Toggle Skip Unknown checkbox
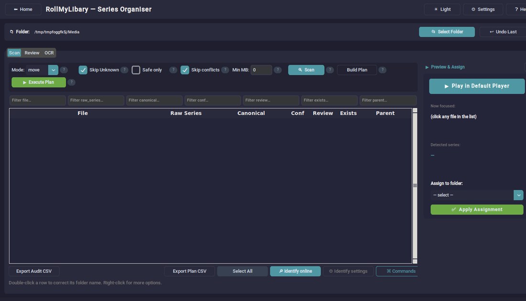Viewport: 526px width, 301px height. point(83,70)
